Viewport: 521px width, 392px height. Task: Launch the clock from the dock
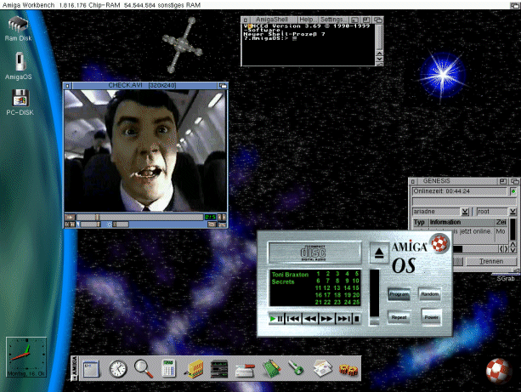117,368
